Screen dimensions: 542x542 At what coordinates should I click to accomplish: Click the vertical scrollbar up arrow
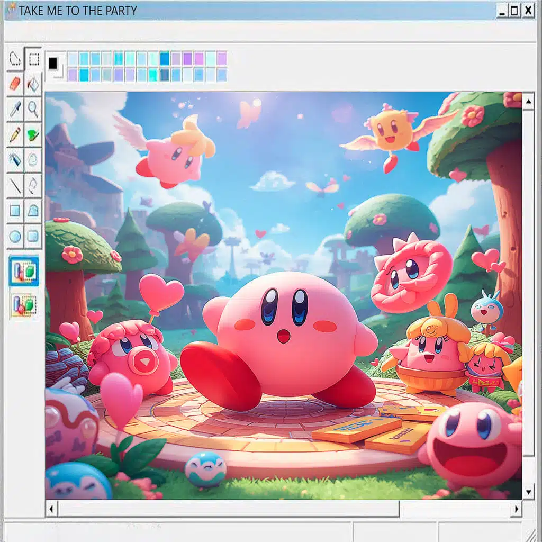coord(528,101)
